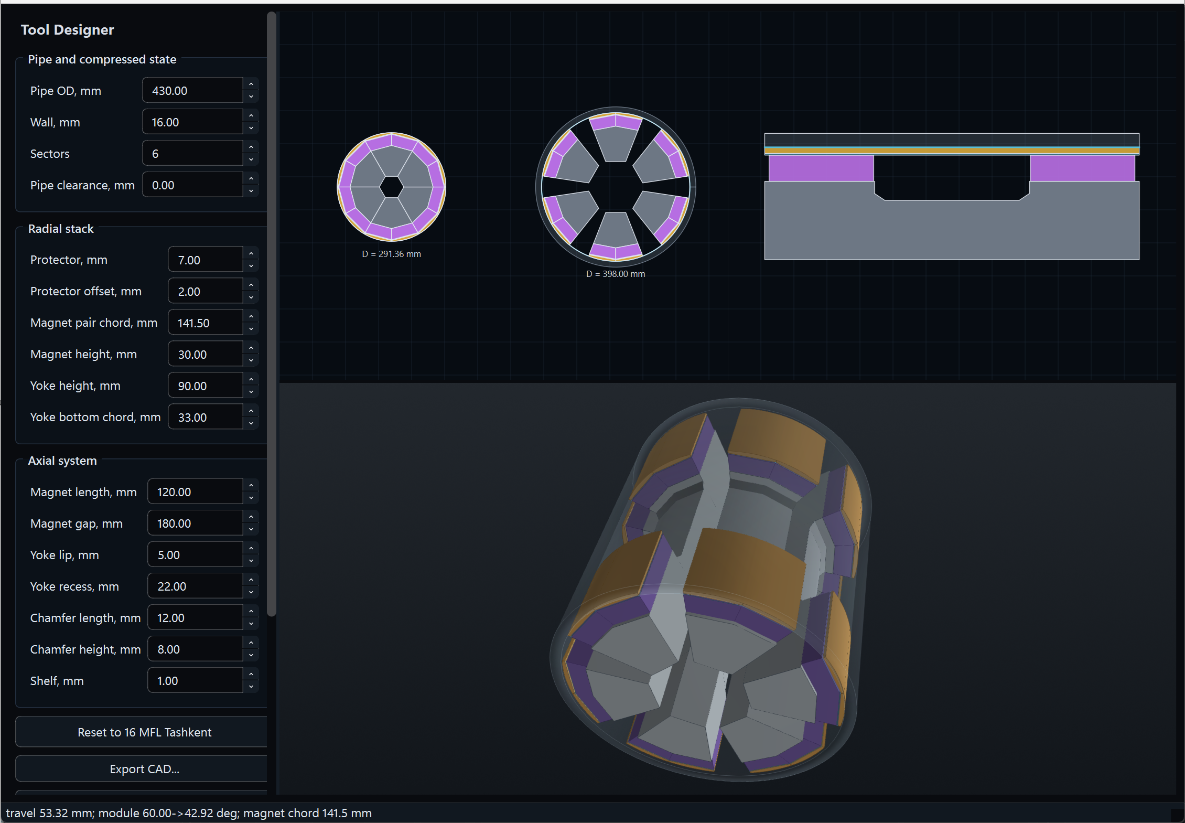The image size is (1185, 823).
Task: Increase Yoke lip with up arrow
Action: (x=251, y=548)
